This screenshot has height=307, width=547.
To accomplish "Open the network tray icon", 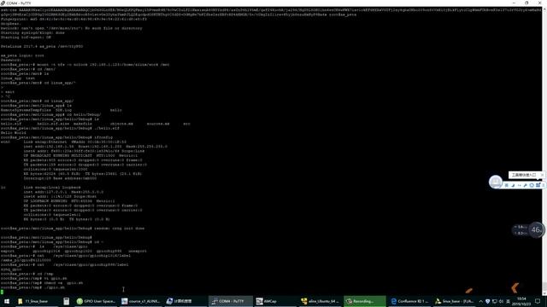I will click(x=494, y=301).
